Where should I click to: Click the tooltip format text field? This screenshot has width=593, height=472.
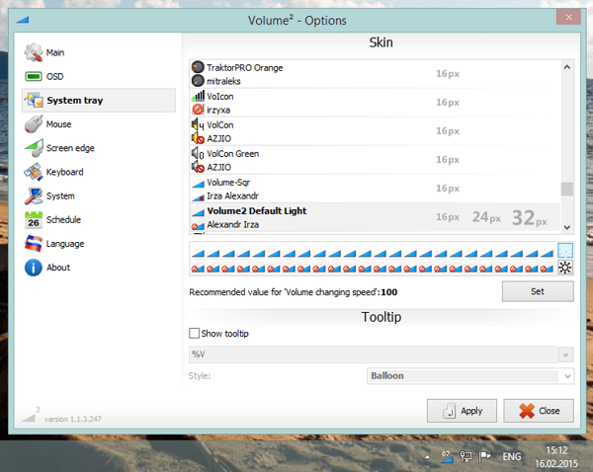point(374,354)
